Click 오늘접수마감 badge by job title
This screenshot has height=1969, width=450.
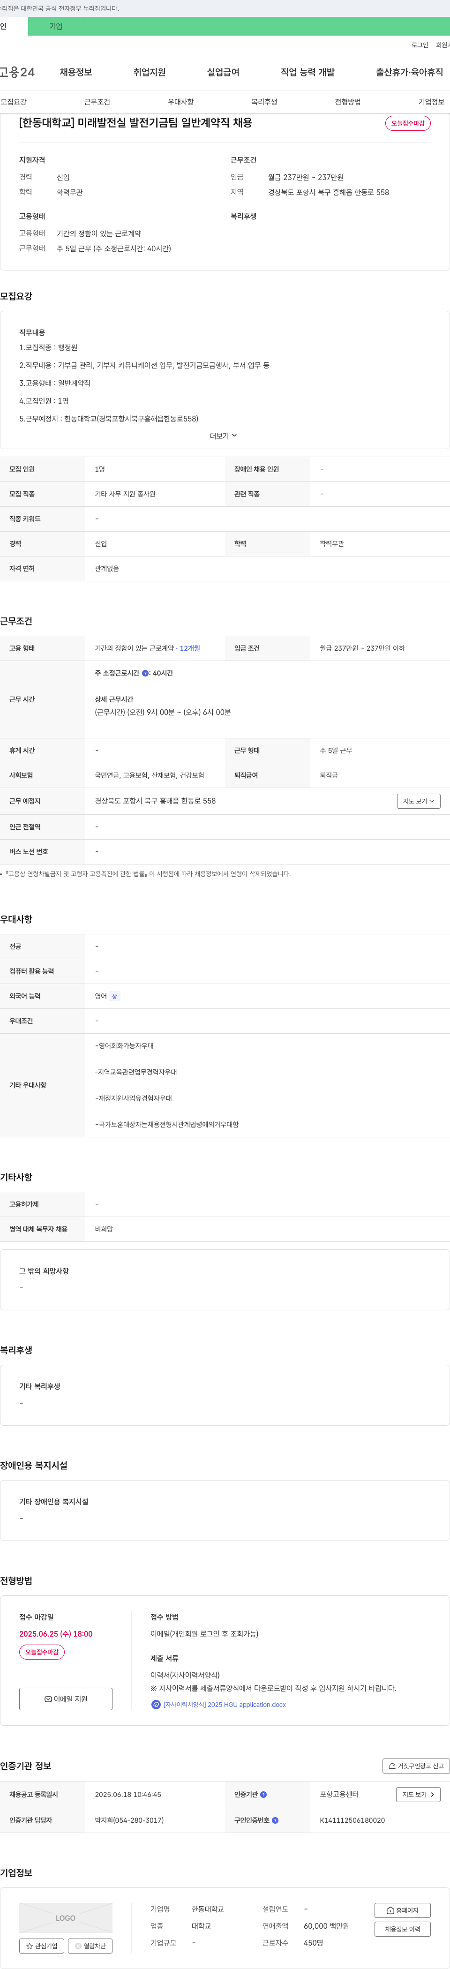(408, 123)
